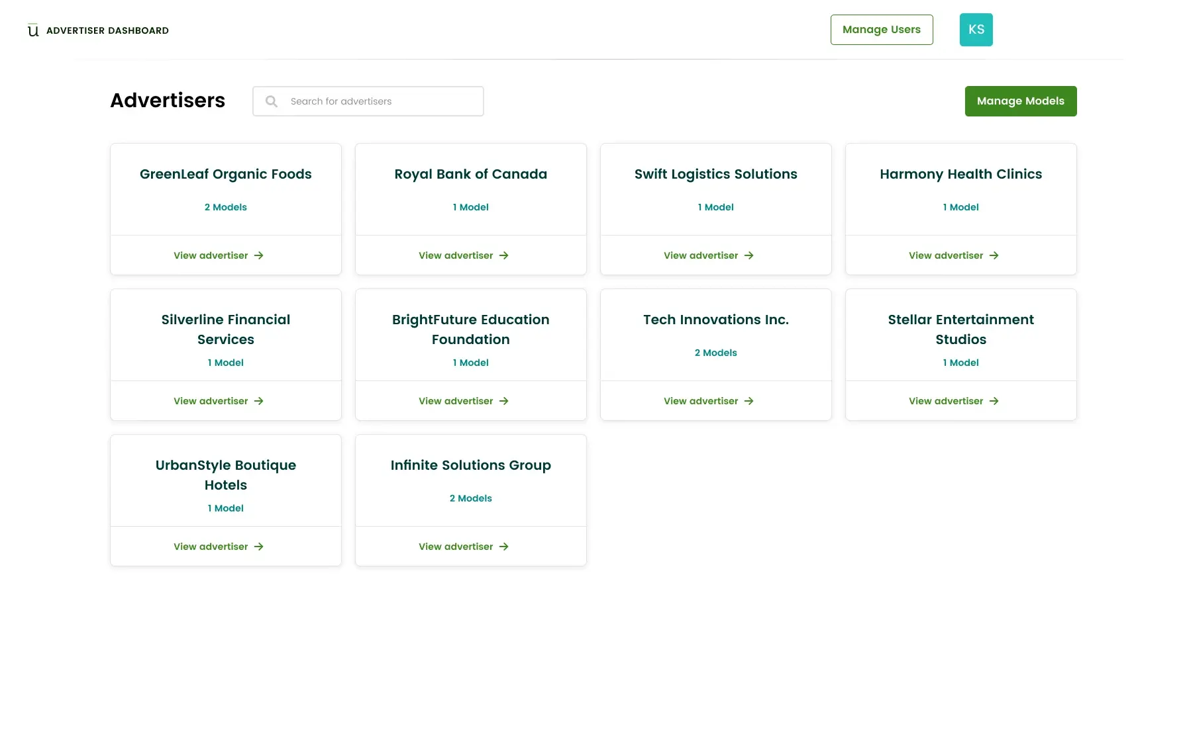
Task: View advertiser link for UrbanStyle Boutique Hotels
Action: 219,547
